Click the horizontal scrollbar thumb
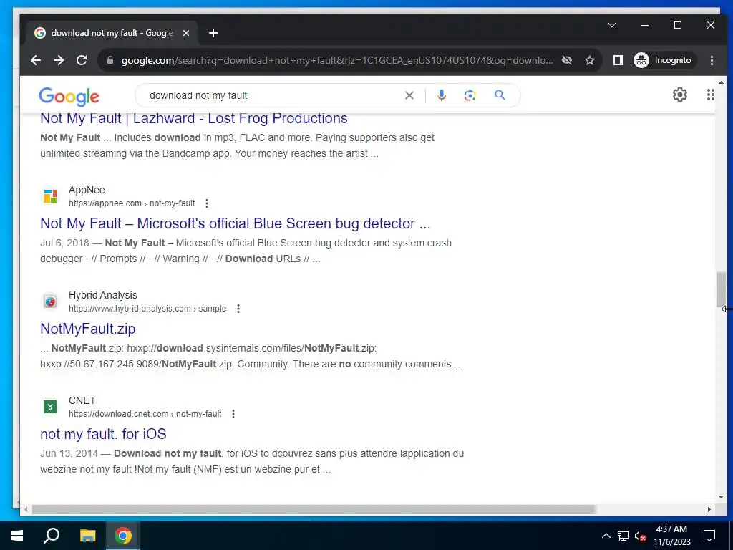The height and width of the screenshot is (550, 733). coord(314,509)
